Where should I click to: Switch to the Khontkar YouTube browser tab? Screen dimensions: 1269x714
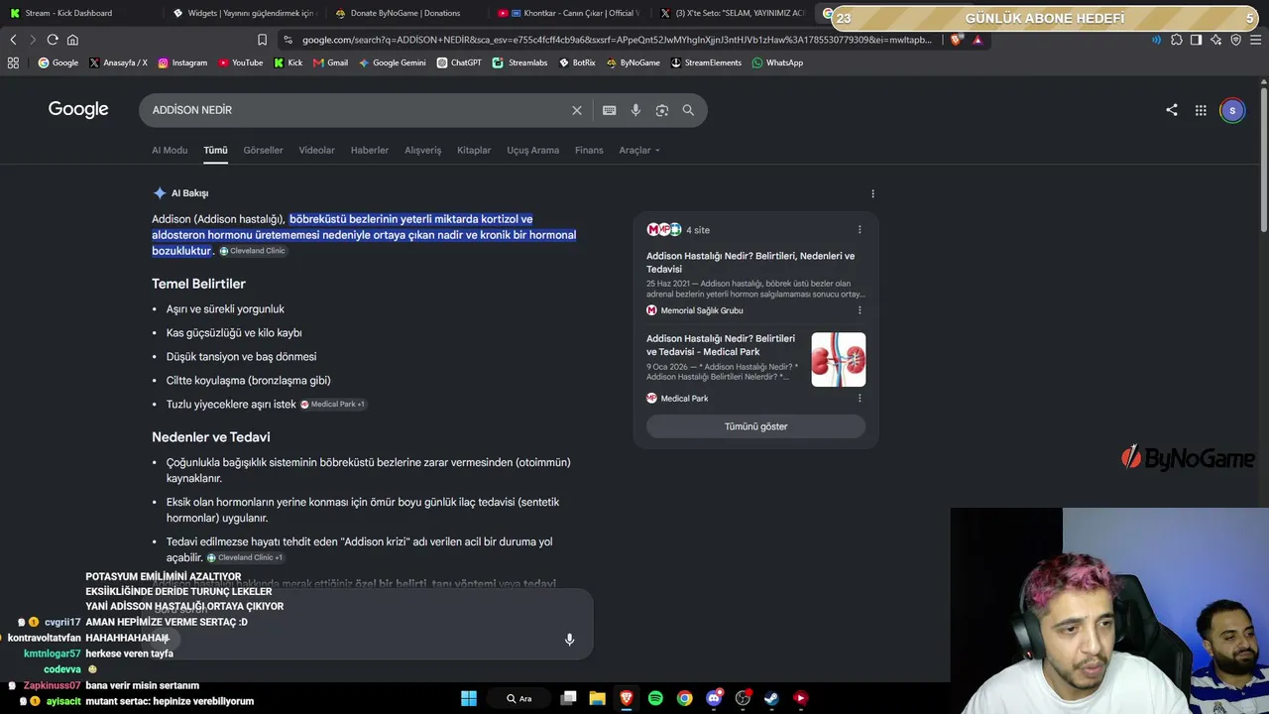point(569,13)
